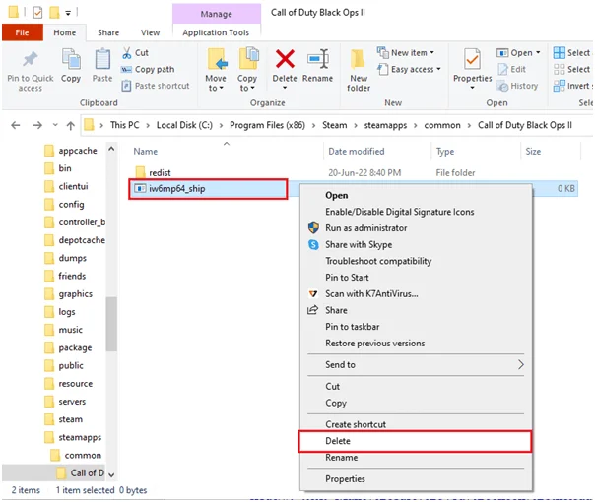Screen dimensions: 595x502
Task: Click Steam in the address bar path
Action: [335, 125]
